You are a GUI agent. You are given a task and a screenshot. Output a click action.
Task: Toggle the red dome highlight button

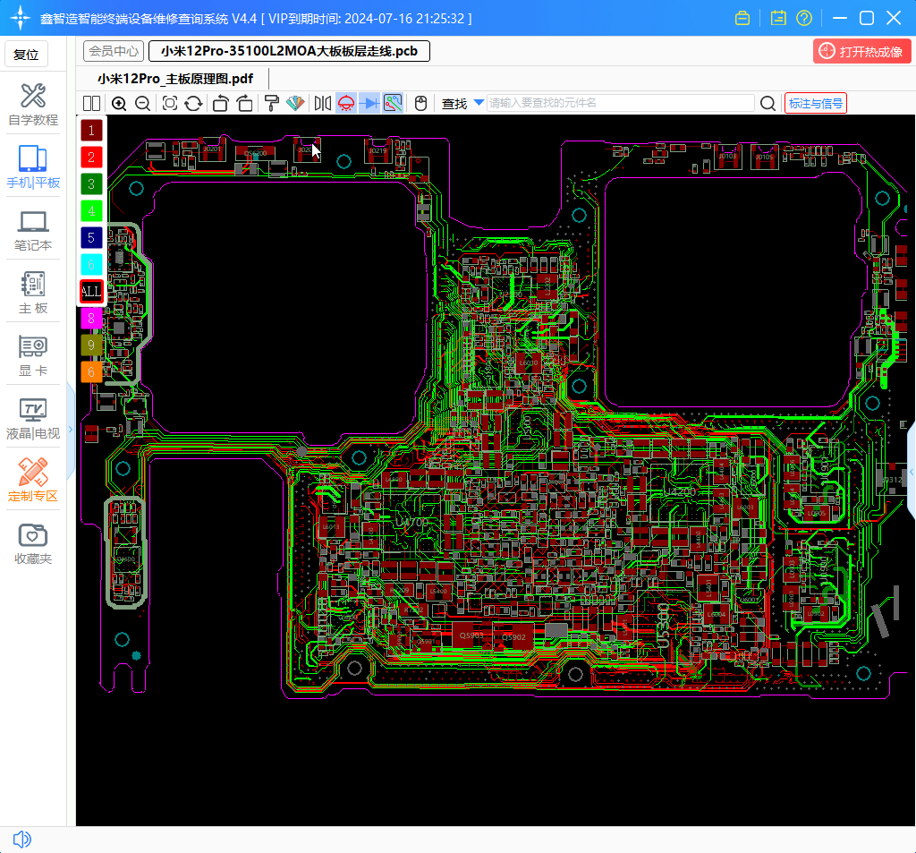click(x=346, y=104)
